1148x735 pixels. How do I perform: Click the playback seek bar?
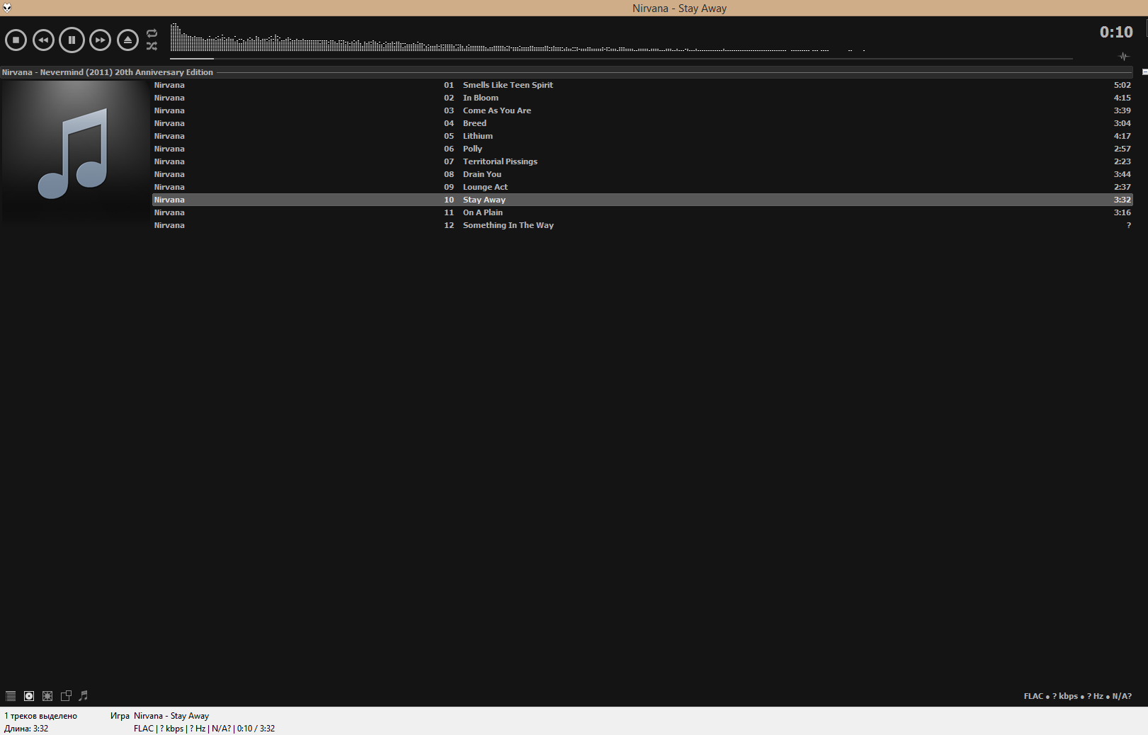[x=620, y=59]
